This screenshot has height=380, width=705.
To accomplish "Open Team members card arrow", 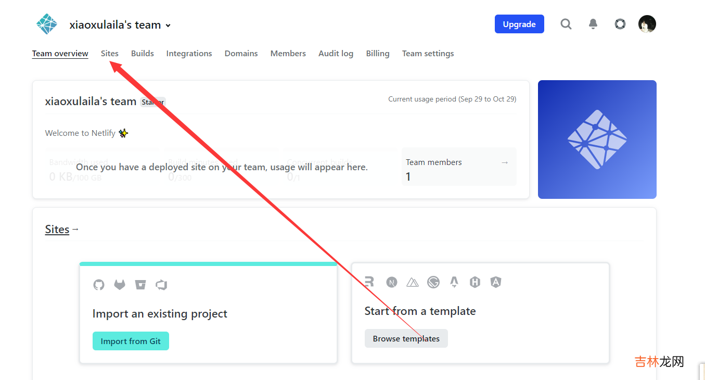I will click(504, 162).
